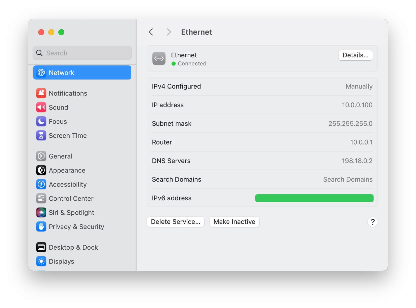The width and height of the screenshot is (416, 308).
Task: Go forward with the right chevron
Action: coord(169,32)
